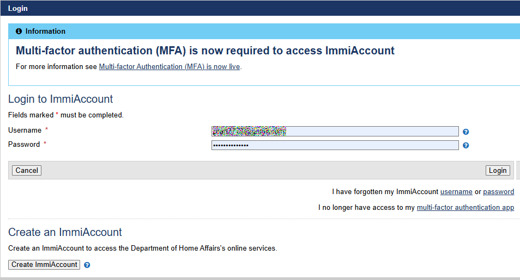The height and width of the screenshot is (280, 520).
Task: Click the Username field label
Action: coord(25,130)
